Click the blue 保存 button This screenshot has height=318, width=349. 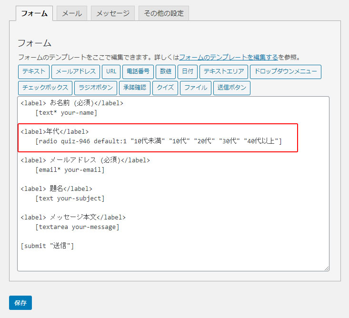pos(20,303)
